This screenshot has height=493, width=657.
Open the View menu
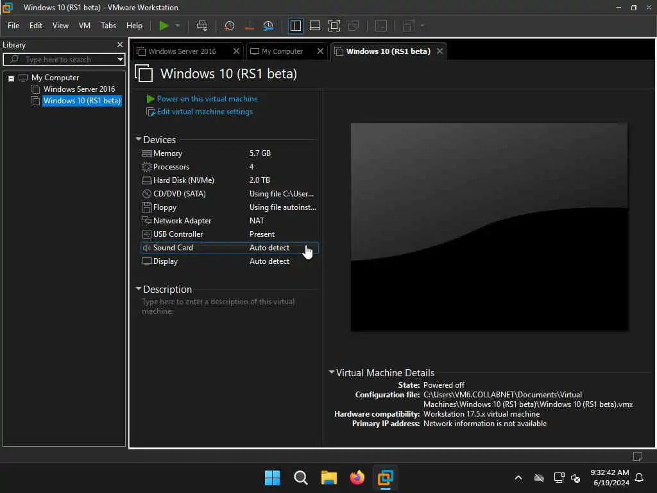[x=60, y=26]
